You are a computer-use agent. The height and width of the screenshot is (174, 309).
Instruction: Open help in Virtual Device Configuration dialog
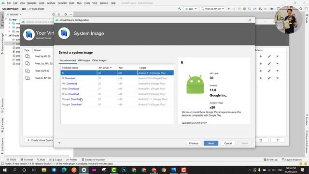[59, 143]
